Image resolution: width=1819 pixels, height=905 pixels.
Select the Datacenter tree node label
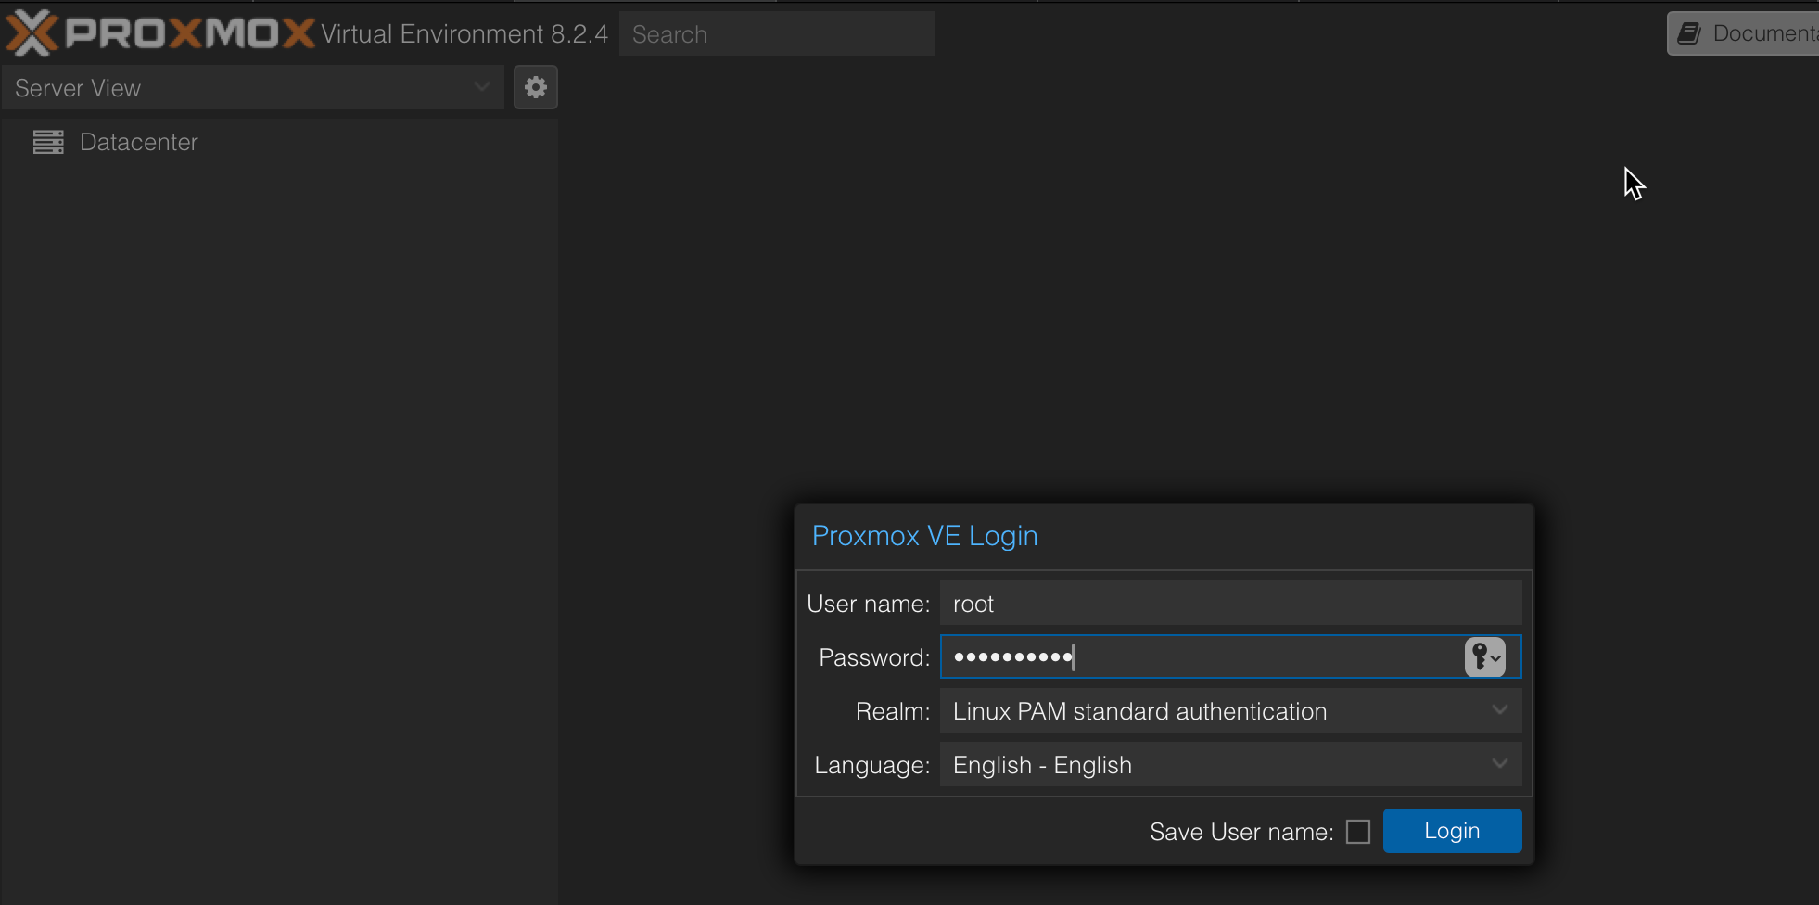[x=139, y=142]
